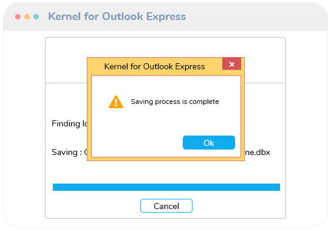331x231 pixels.
Task: Click the white X glyph on red square
Action: click(x=232, y=64)
